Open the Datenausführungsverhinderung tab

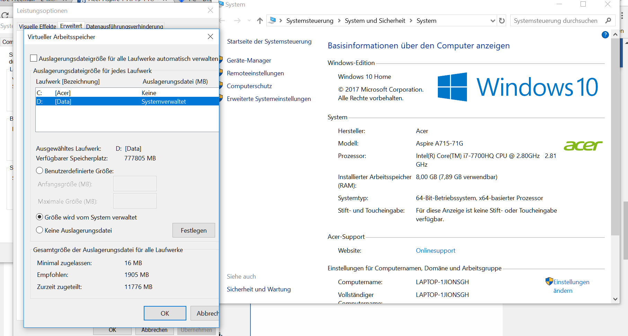pyautogui.click(x=125, y=27)
